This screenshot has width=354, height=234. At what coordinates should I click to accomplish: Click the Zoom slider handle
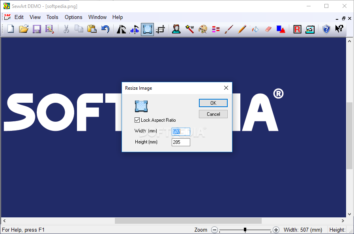click(245, 230)
